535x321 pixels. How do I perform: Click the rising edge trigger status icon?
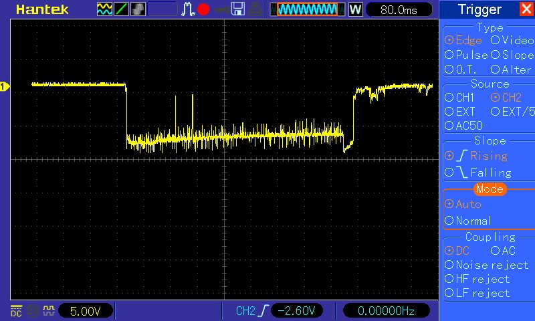[x=263, y=311]
